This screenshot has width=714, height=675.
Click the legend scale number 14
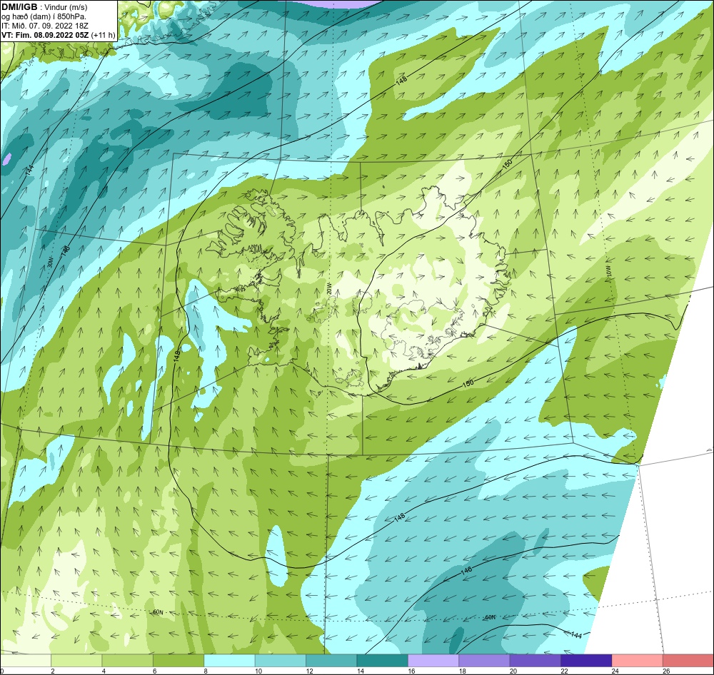(x=360, y=671)
